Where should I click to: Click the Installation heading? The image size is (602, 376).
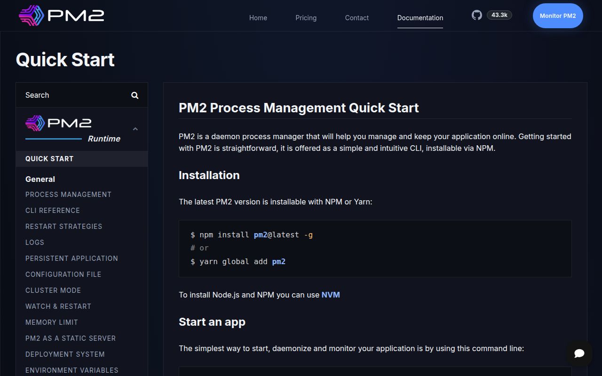click(209, 175)
